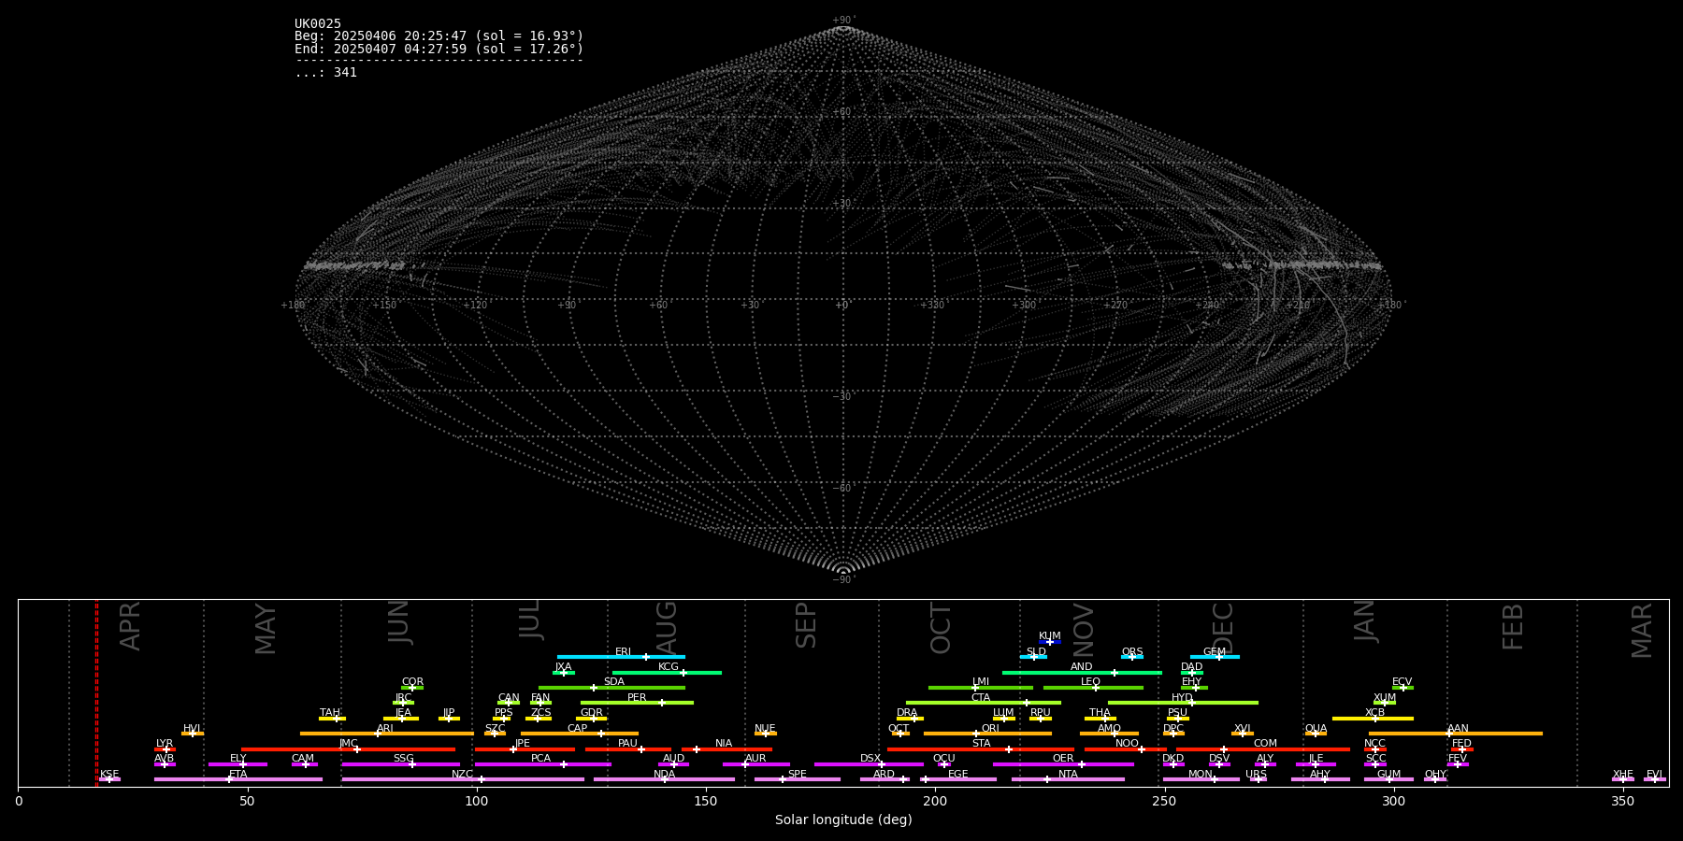Select the LMI shower label

click(x=981, y=682)
